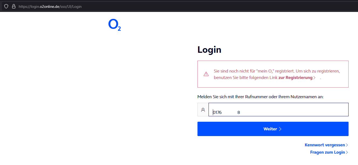The image size is (358, 165).
Task: Click the /sso/UI/Login path in the URL
Action: pos(71,6)
